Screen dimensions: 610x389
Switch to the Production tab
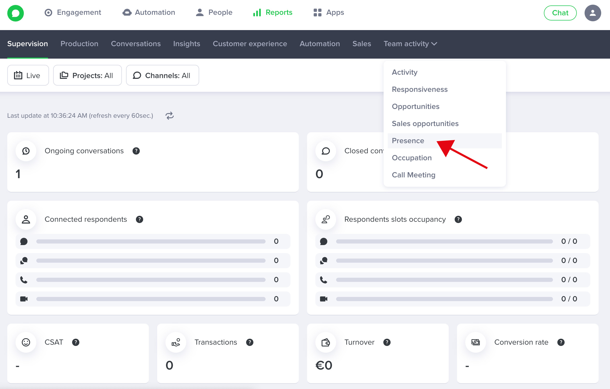(x=79, y=44)
